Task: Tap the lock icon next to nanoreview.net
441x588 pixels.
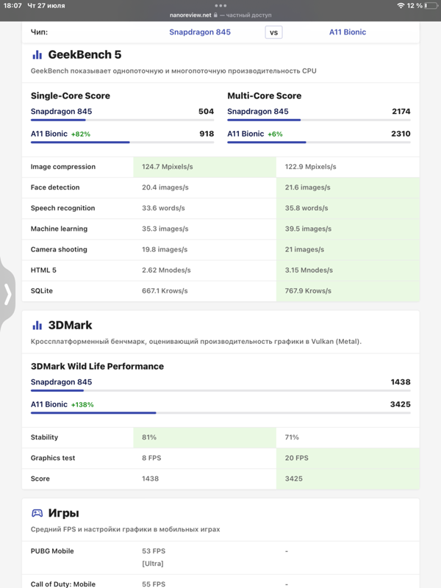Action: click(215, 15)
